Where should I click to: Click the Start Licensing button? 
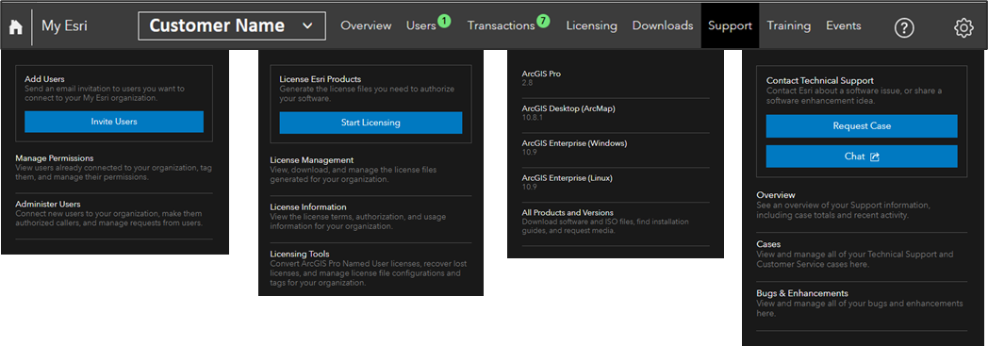tap(370, 123)
